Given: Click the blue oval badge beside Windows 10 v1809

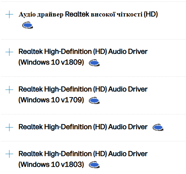Looking at the screenshot, I should (x=94, y=63).
